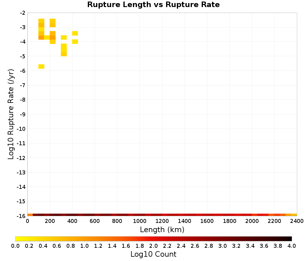The width and height of the screenshot is (307, 261).
Task: Click the x-axis tick label "1400"
Action: pyautogui.click(x=185, y=221)
